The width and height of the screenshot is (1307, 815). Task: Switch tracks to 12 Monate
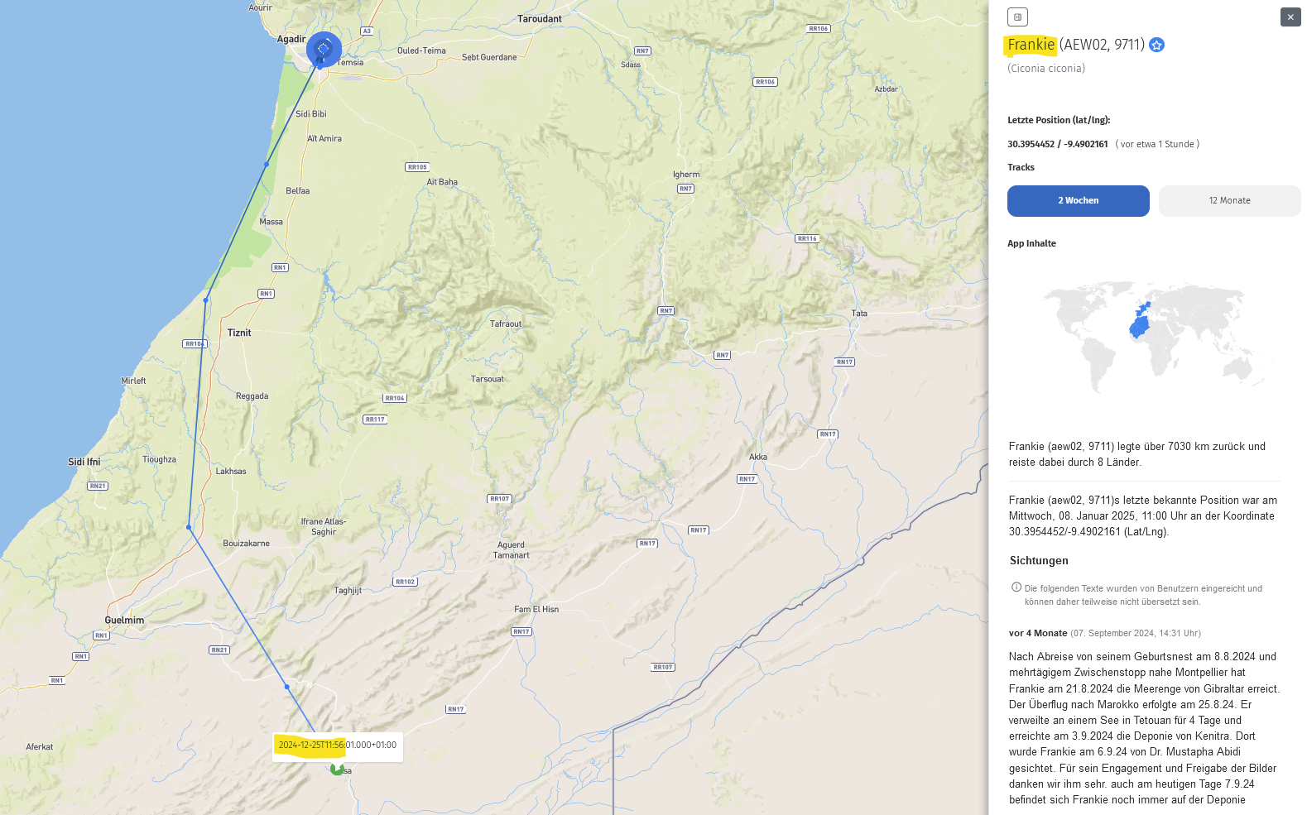click(x=1229, y=201)
